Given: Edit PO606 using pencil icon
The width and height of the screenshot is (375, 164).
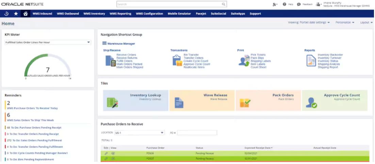Looking at the screenshot, I should (x=106, y=153).
